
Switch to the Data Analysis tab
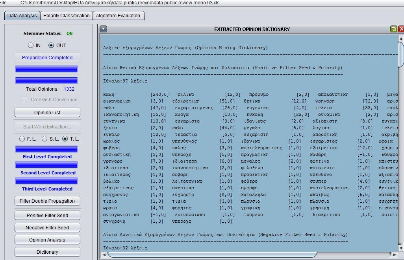(22, 16)
